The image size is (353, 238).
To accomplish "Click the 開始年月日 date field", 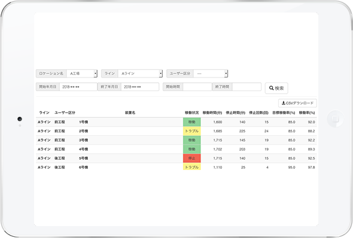I will click(78, 86).
